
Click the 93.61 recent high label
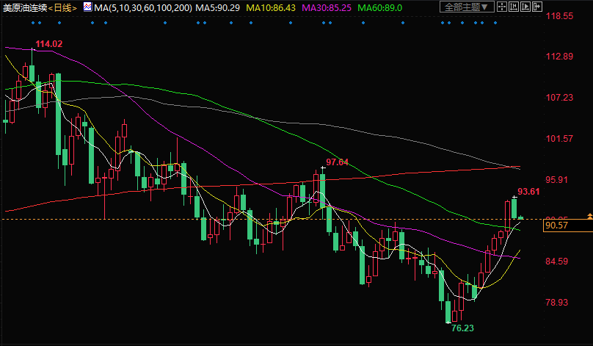coord(528,192)
